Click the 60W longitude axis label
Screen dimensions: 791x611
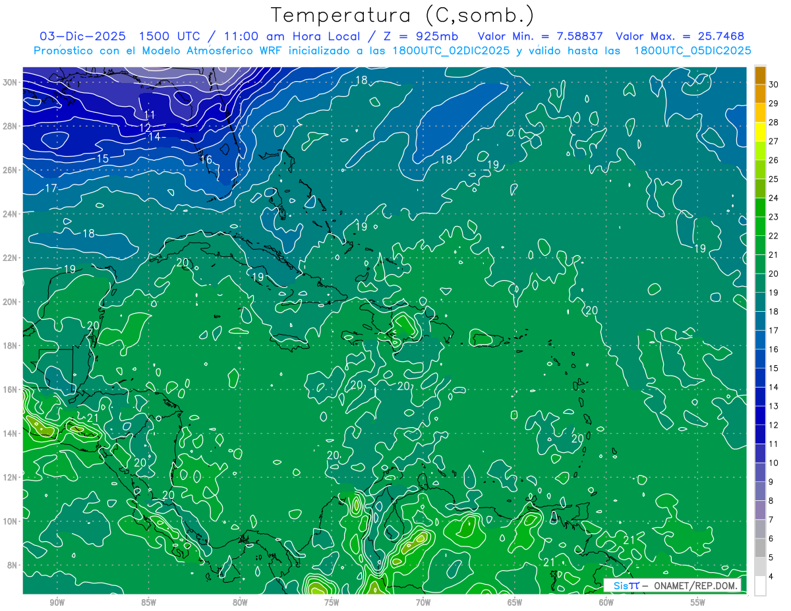pos(606,602)
